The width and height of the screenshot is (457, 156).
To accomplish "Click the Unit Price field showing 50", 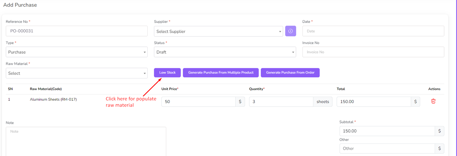I will click(x=198, y=102).
